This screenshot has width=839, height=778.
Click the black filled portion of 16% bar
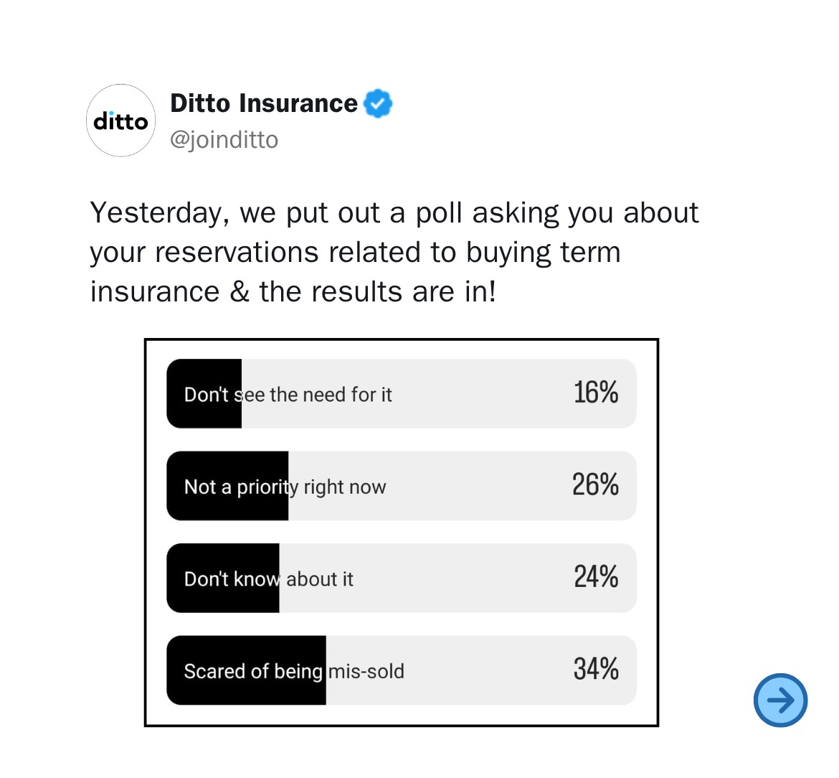coord(204,393)
